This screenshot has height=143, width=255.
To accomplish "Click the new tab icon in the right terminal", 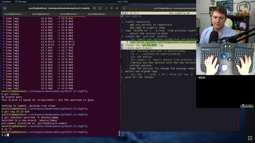I will (124, 8).
